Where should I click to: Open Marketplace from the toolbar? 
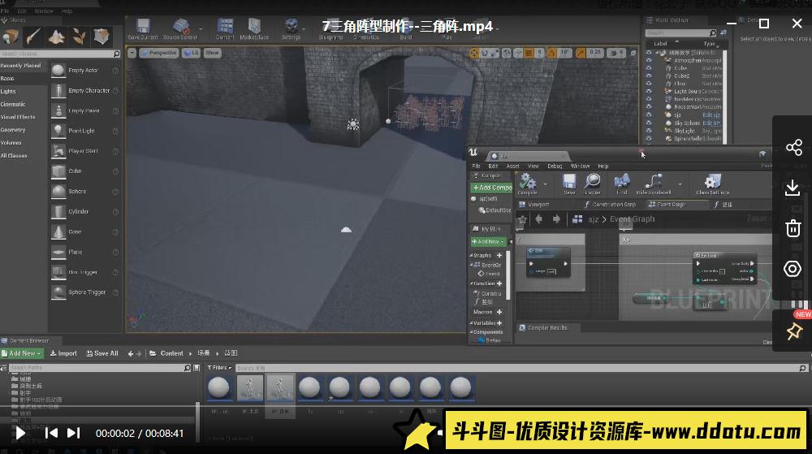(254, 29)
